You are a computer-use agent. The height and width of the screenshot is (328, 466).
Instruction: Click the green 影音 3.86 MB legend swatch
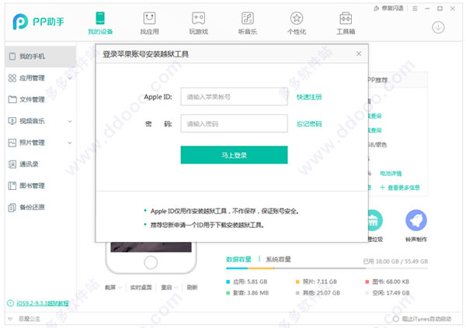228,293
